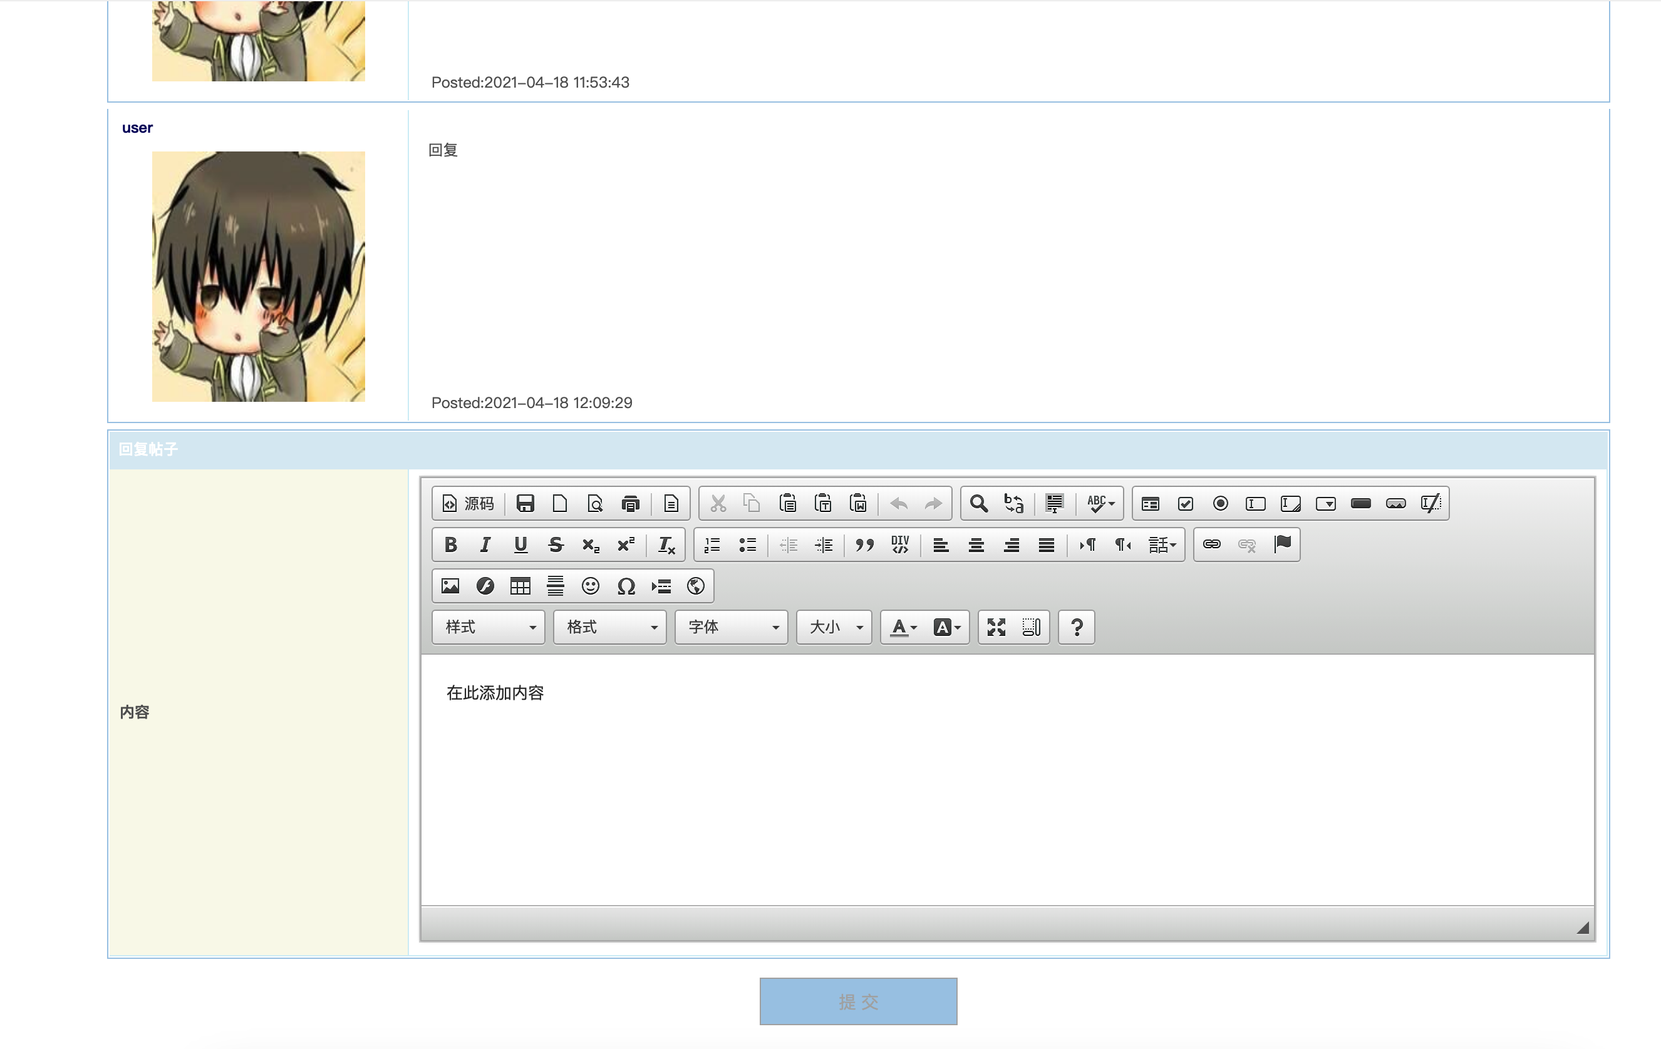Insert an image into the reply
This screenshot has width=1661, height=1049.
tap(450, 586)
